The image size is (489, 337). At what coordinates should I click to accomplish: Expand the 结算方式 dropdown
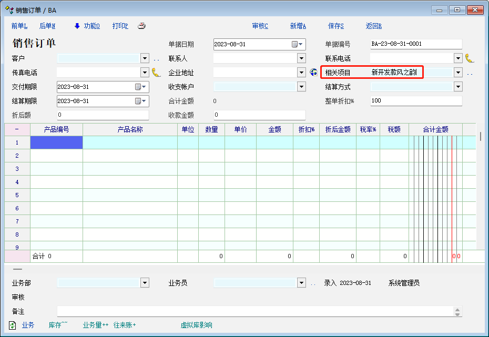click(x=458, y=87)
